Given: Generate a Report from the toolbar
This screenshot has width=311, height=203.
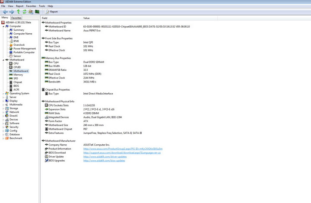Looking at the screenshot, I should click(51, 12).
